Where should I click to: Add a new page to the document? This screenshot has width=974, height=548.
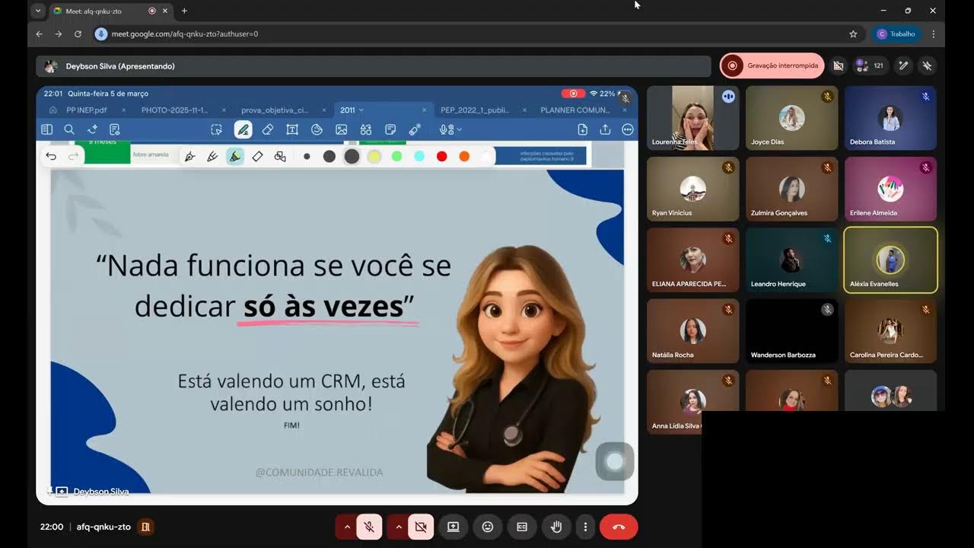(x=582, y=130)
